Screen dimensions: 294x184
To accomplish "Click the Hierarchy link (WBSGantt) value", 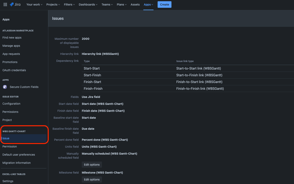I will point(100,54).
